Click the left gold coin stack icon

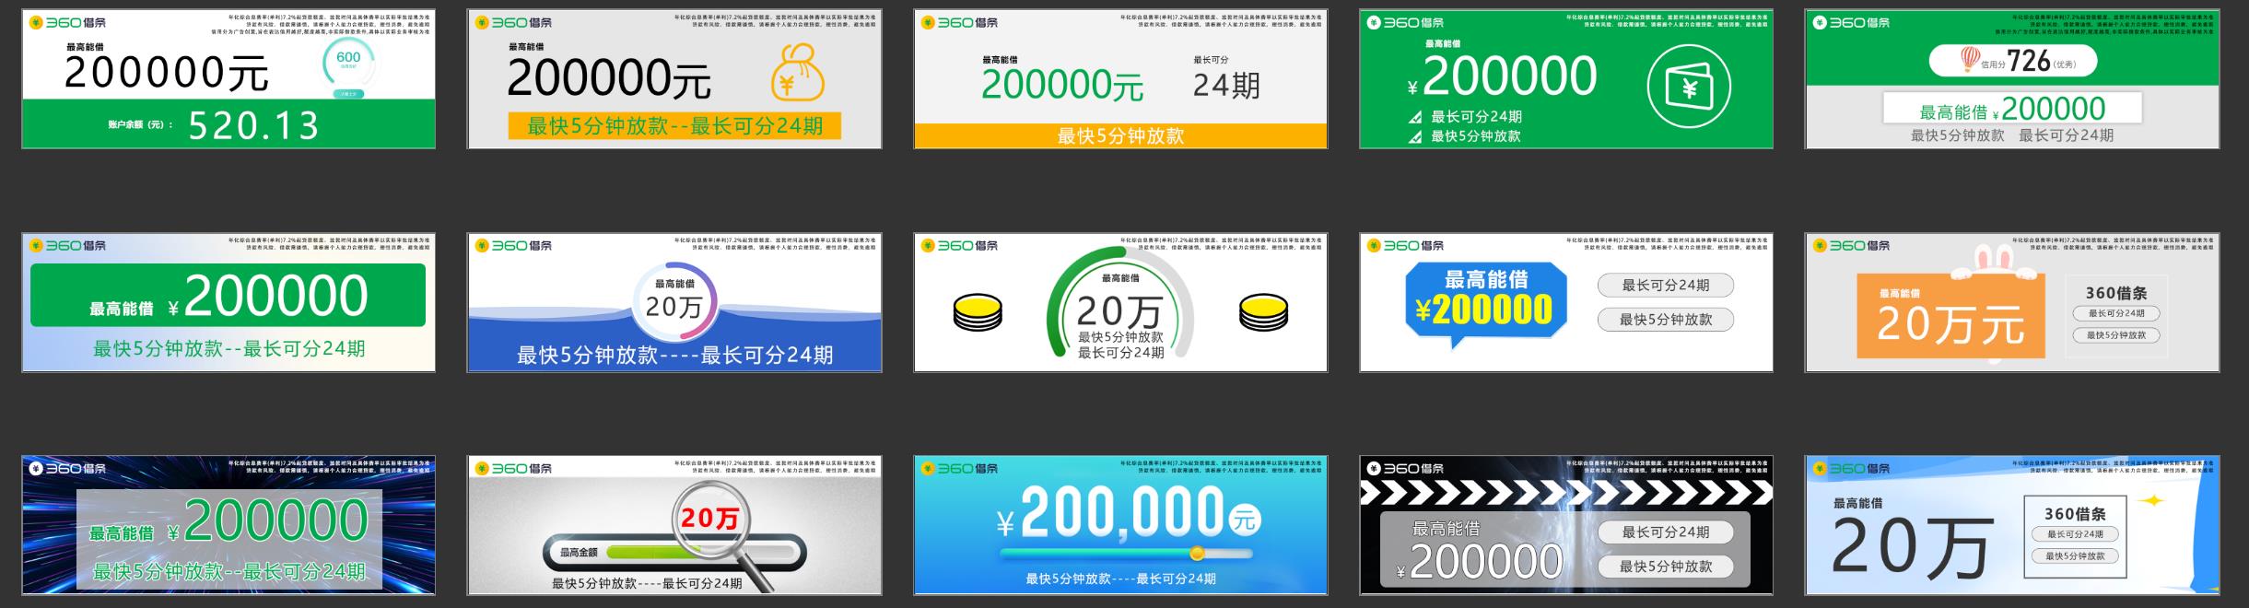(978, 312)
